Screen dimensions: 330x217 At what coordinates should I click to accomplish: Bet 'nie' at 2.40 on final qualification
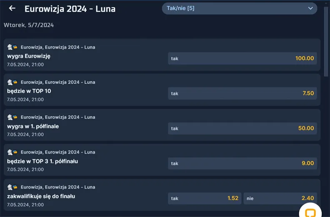pos(280,198)
